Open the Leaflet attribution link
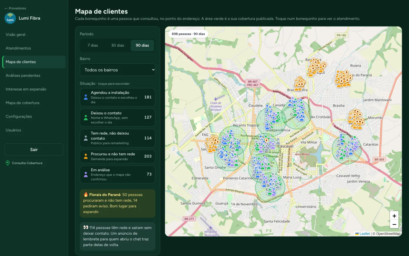409x256 pixels. click(363, 234)
